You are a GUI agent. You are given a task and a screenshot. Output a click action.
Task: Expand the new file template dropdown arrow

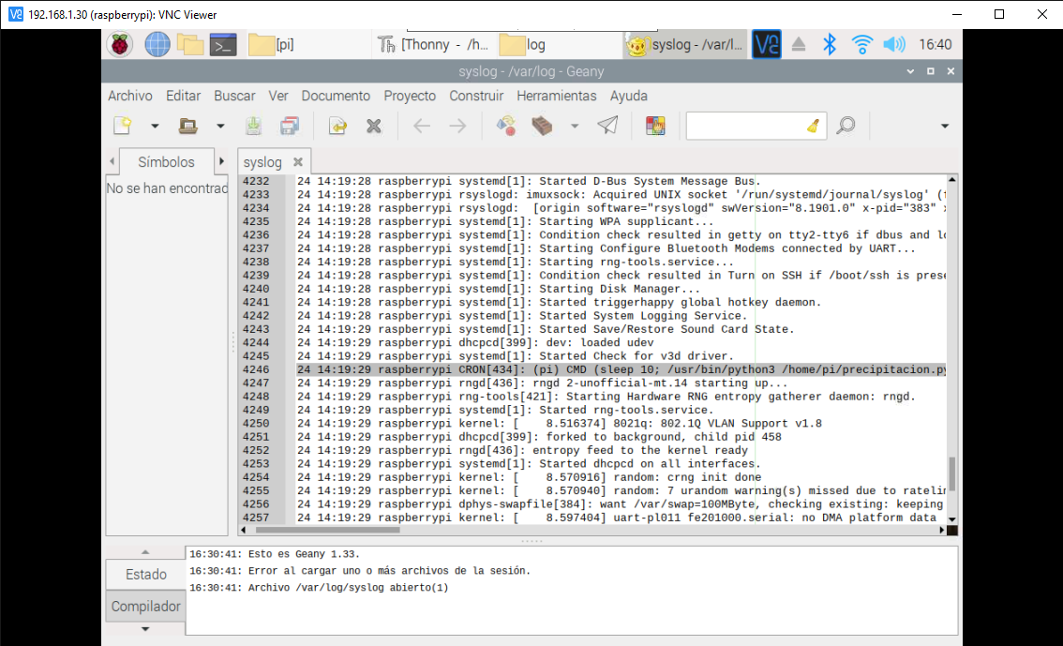pyautogui.click(x=155, y=126)
